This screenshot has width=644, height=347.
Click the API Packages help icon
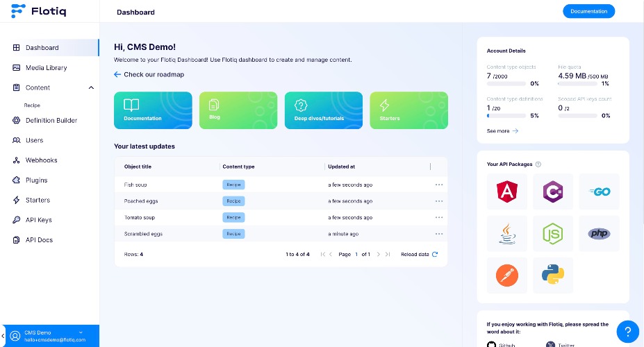pyautogui.click(x=538, y=164)
